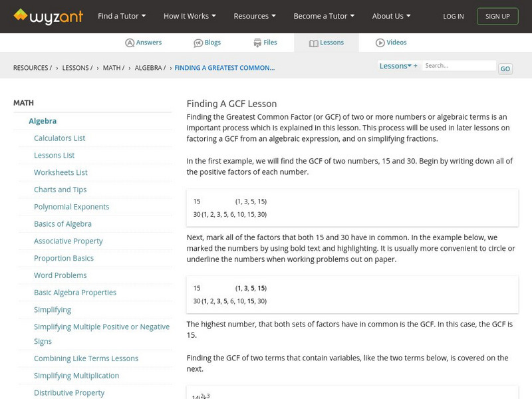Open the Algebra sidebar section

click(x=43, y=121)
